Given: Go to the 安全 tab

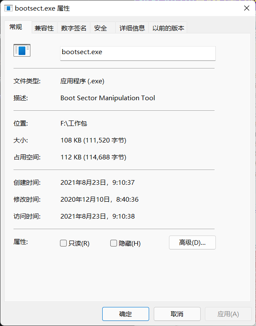Looking at the screenshot, I should (x=101, y=28).
